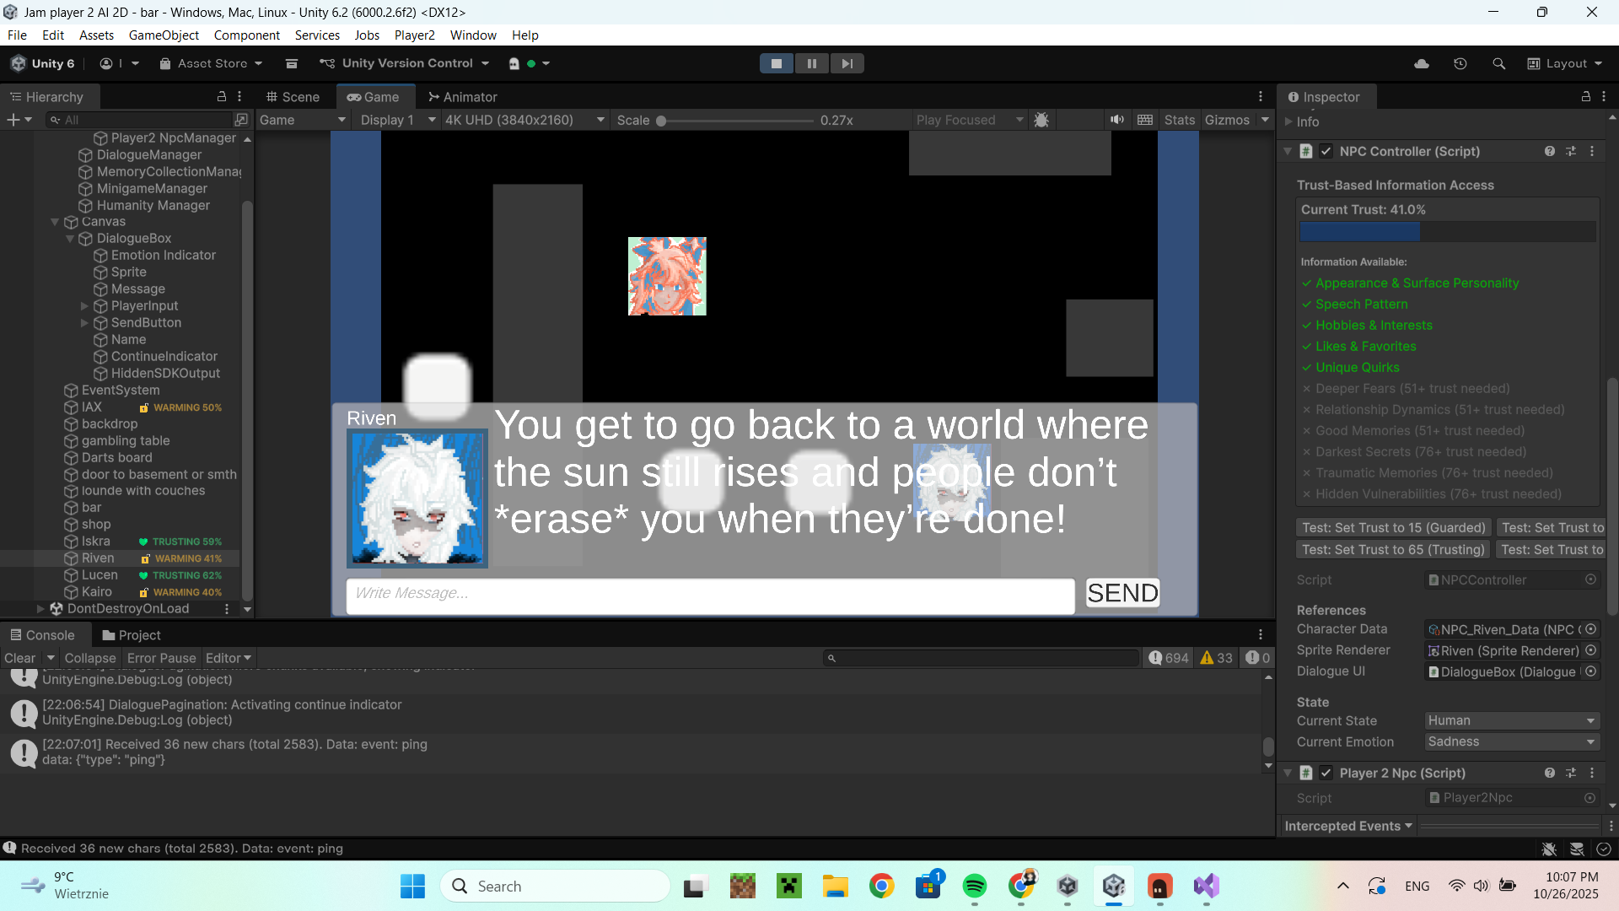Switch to the Scene tab
Viewport: 1619px width, 911px height.
[x=293, y=97]
